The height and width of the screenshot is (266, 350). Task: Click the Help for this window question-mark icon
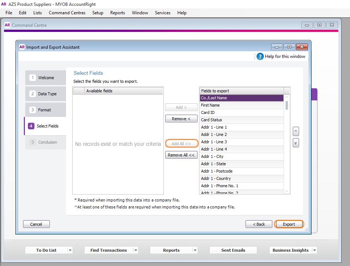[260, 56]
